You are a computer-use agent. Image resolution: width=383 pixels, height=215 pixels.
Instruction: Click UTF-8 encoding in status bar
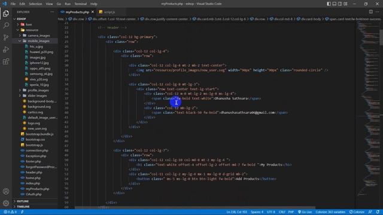click(271, 212)
